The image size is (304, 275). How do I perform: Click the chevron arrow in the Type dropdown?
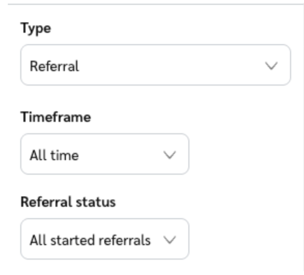271,66
